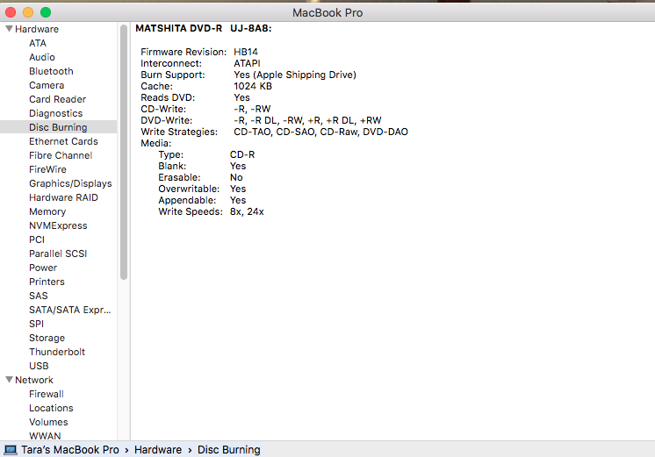The width and height of the screenshot is (655, 457).
Task: Click Hardware in the bottom path bar
Action: tap(158, 450)
